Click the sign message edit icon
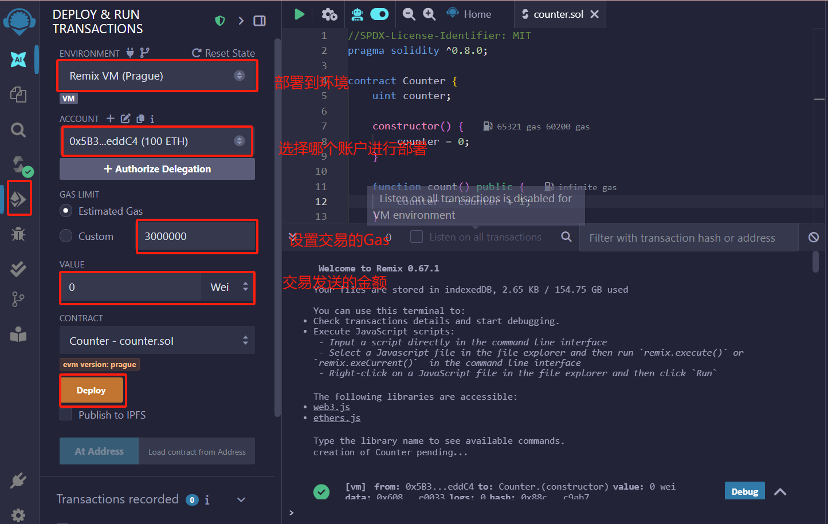This screenshot has width=828, height=524. tap(125, 119)
